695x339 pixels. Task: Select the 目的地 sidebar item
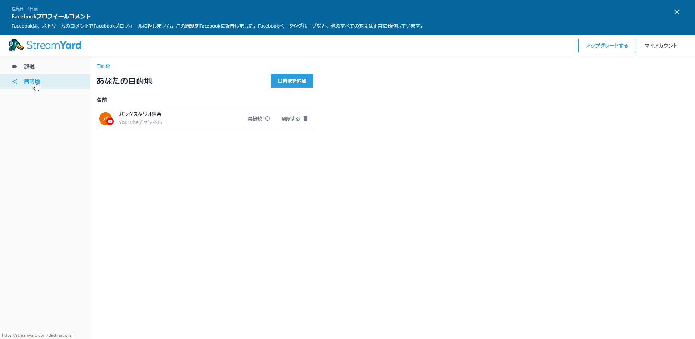coord(45,81)
